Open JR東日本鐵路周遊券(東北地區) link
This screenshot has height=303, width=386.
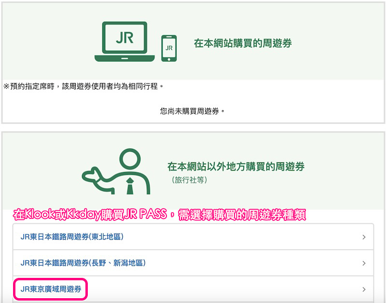click(x=72, y=237)
